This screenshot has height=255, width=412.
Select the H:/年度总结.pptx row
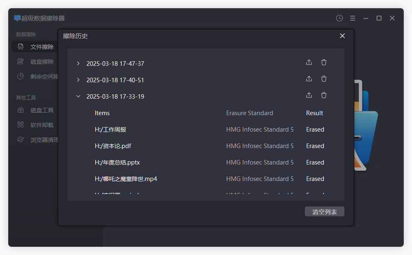(117, 162)
